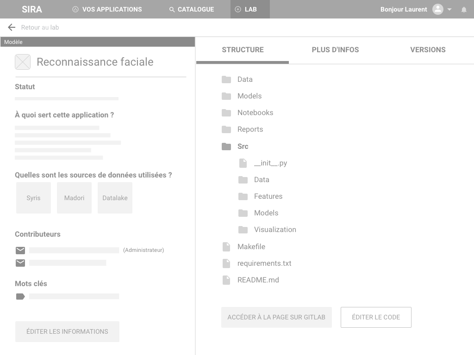Select the Madori data source tile

pyautogui.click(x=74, y=198)
